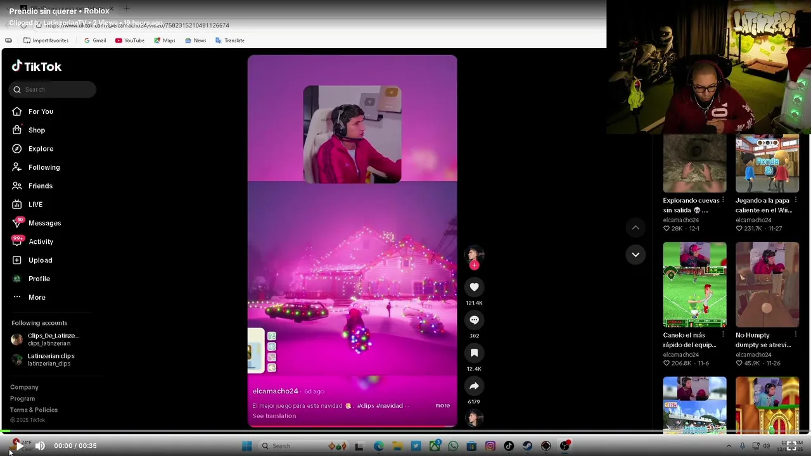Image resolution: width=811 pixels, height=456 pixels.
Task: Open the Shop section
Action: pos(29,130)
